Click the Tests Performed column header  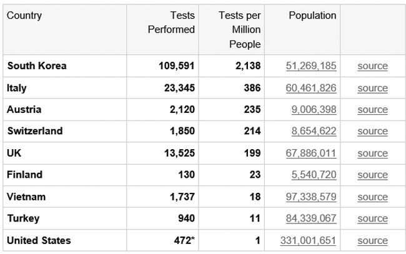coord(171,22)
